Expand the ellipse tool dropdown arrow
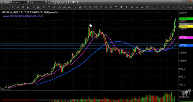The image size is (193, 102). (x=46, y=8)
